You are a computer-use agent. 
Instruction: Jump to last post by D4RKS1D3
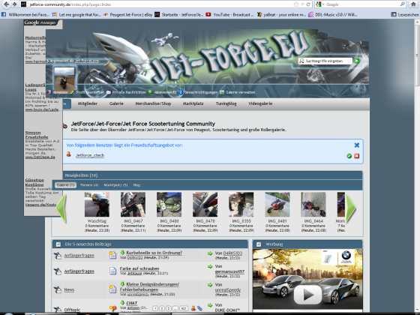[210, 253]
